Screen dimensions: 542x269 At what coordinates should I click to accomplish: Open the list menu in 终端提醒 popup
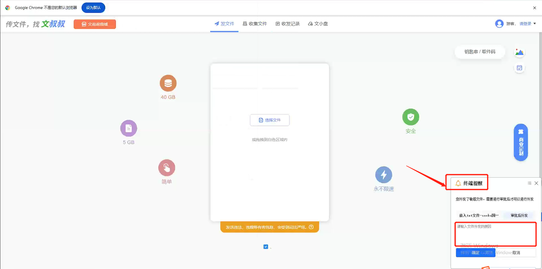tap(529, 183)
